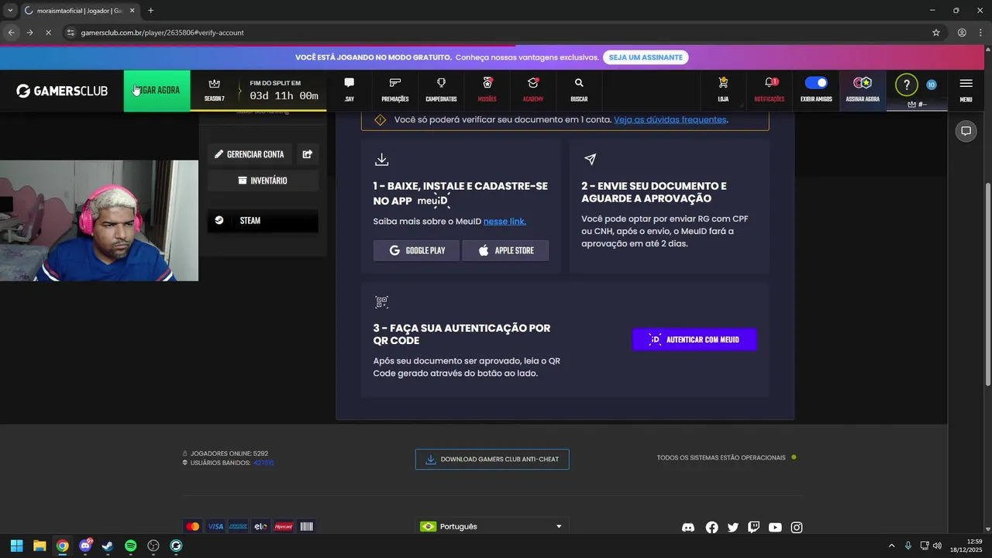The width and height of the screenshot is (992, 558).
Task: Click the Jogar Agora button
Action: click(x=157, y=91)
